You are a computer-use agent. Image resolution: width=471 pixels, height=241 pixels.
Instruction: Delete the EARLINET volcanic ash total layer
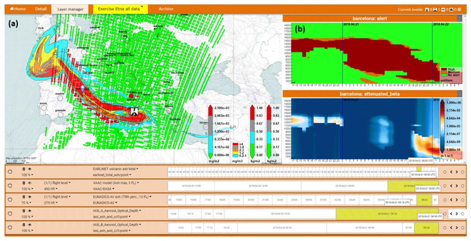[24, 169]
